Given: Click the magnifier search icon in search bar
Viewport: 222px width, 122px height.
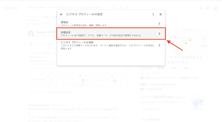Looking at the screenshot, I should point(127,8).
